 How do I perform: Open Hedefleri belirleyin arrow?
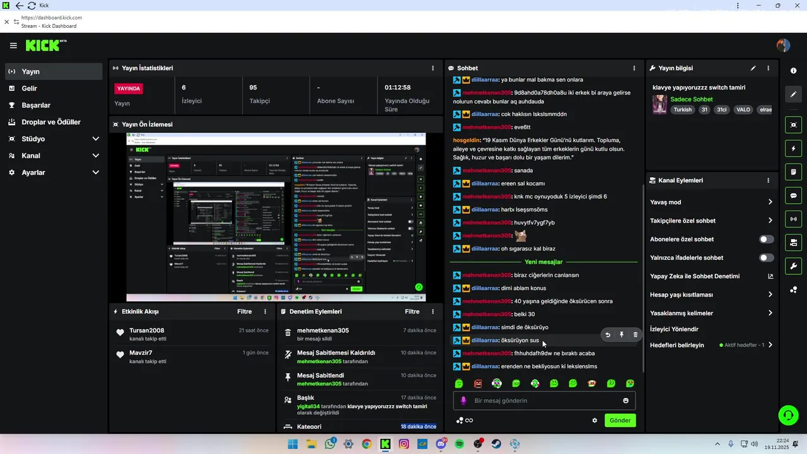pos(770,345)
